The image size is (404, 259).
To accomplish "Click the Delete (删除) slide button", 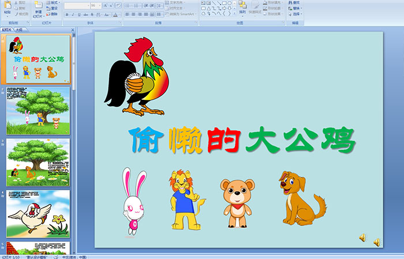I will click(52, 14).
